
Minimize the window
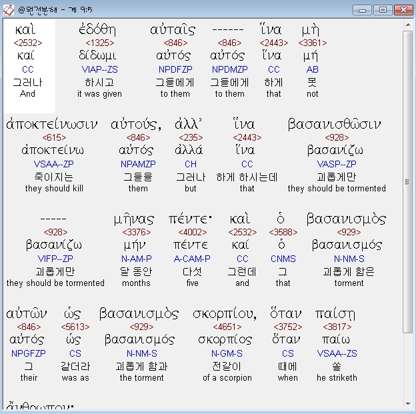click(363, 10)
